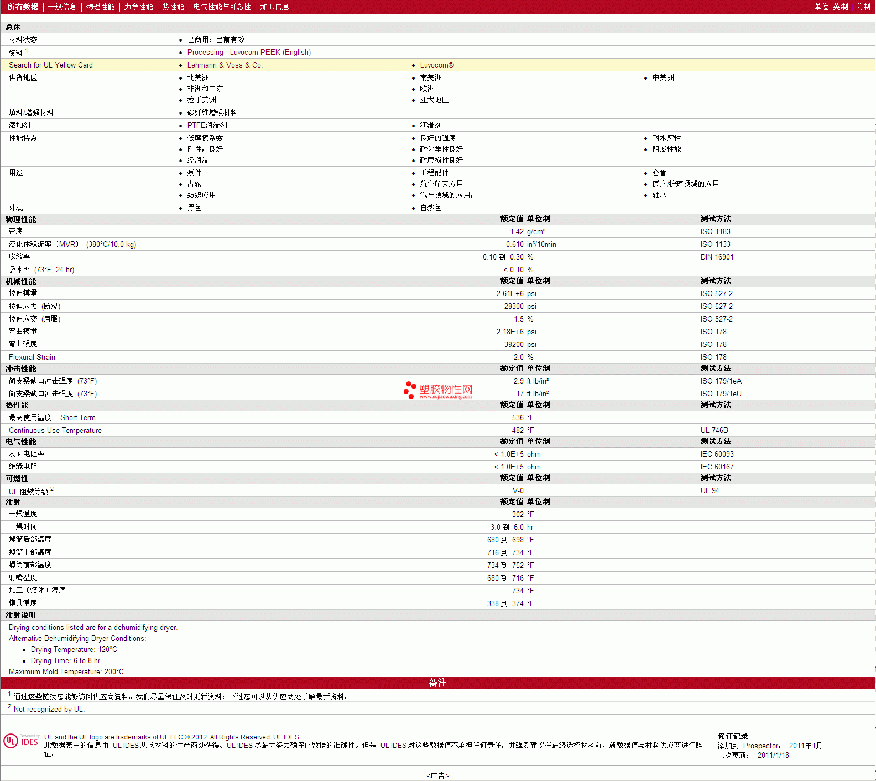
Task: Click the UL IDES logo icon
Action: coord(21,741)
